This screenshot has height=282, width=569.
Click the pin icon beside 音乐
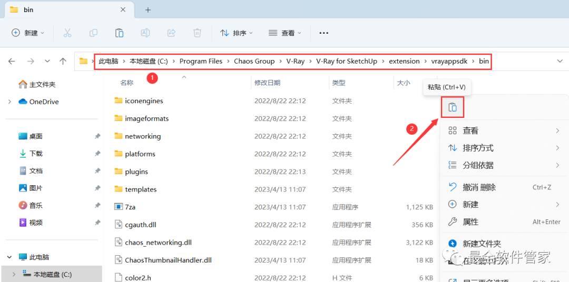(97, 206)
